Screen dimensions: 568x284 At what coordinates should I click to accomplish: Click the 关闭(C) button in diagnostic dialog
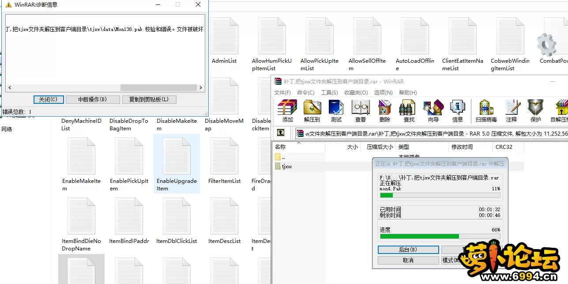(49, 99)
